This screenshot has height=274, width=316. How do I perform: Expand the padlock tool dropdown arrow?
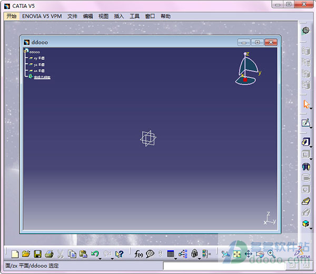click(x=199, y=259)
